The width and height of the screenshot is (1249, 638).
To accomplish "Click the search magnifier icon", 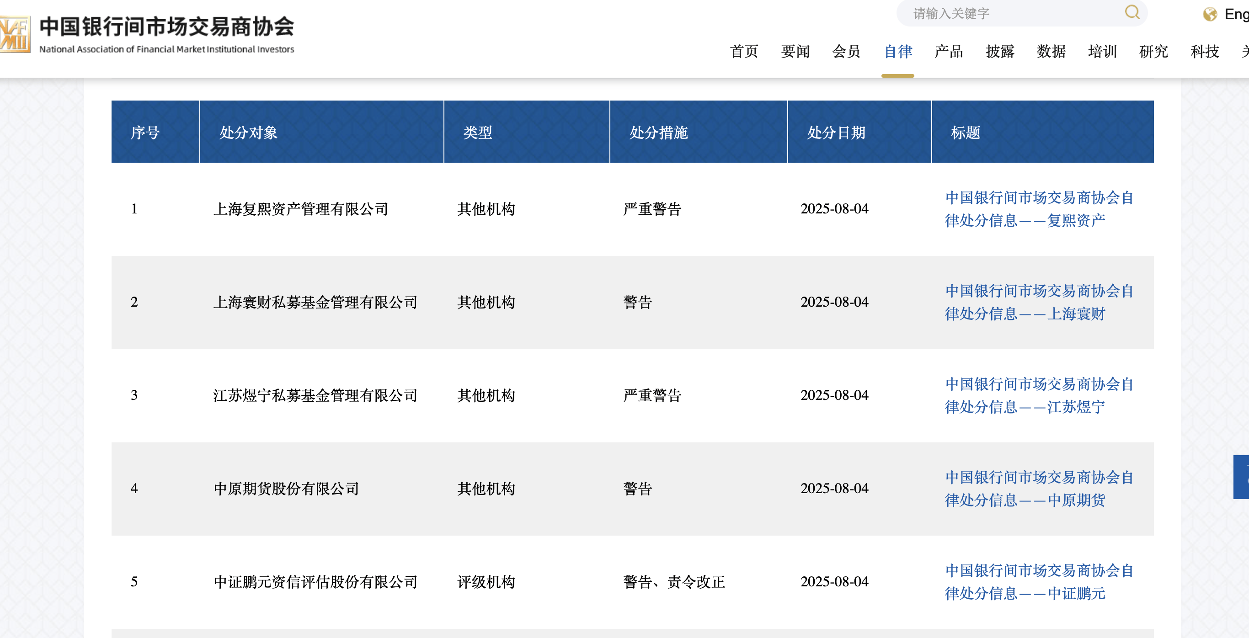I will [x=1132, y=13].
